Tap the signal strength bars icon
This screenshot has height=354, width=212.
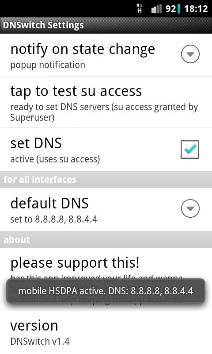click(x=156, y=9)
